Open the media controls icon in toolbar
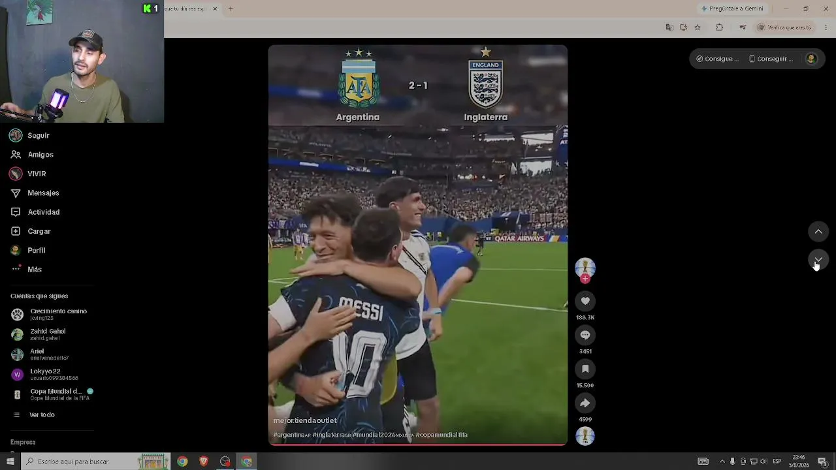The width and height of the screenshot is (836, 470). tap(743, 27)
